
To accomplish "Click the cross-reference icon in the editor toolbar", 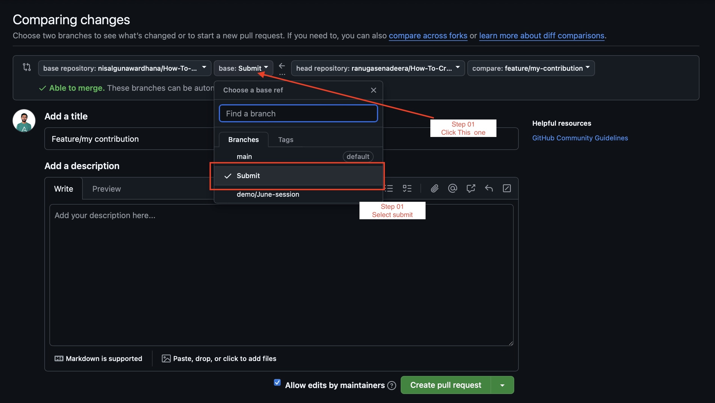I will tap(471, 188).
